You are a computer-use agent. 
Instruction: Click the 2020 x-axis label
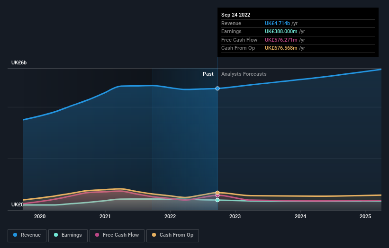[x=40, y=216]
